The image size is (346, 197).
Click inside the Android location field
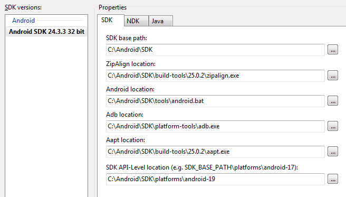pyautogui.click(x=215, y=101)
